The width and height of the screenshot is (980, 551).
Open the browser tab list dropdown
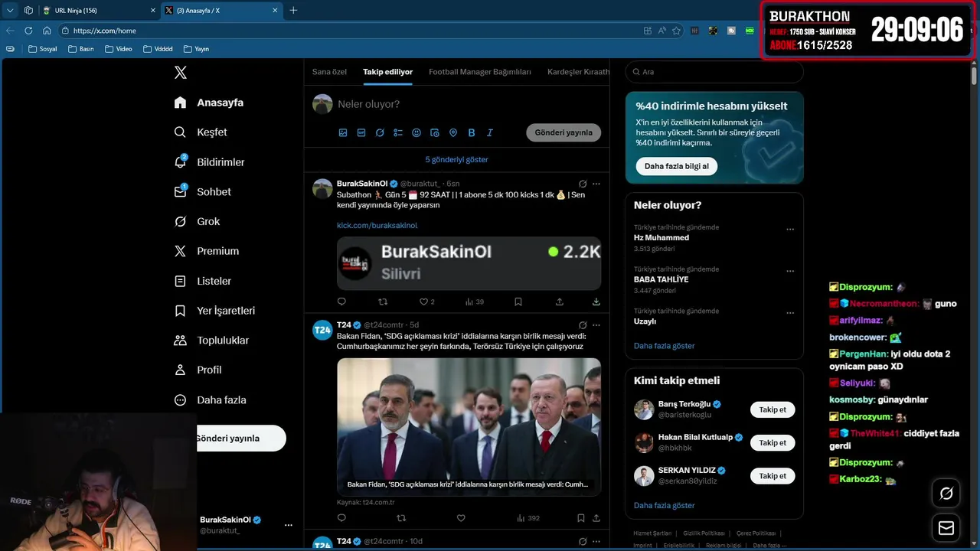[10, 10]
